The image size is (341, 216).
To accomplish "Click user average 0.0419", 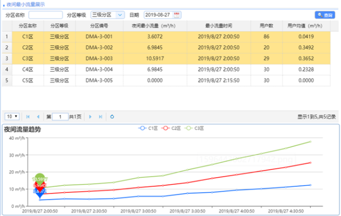I will (x=306, y=37).
